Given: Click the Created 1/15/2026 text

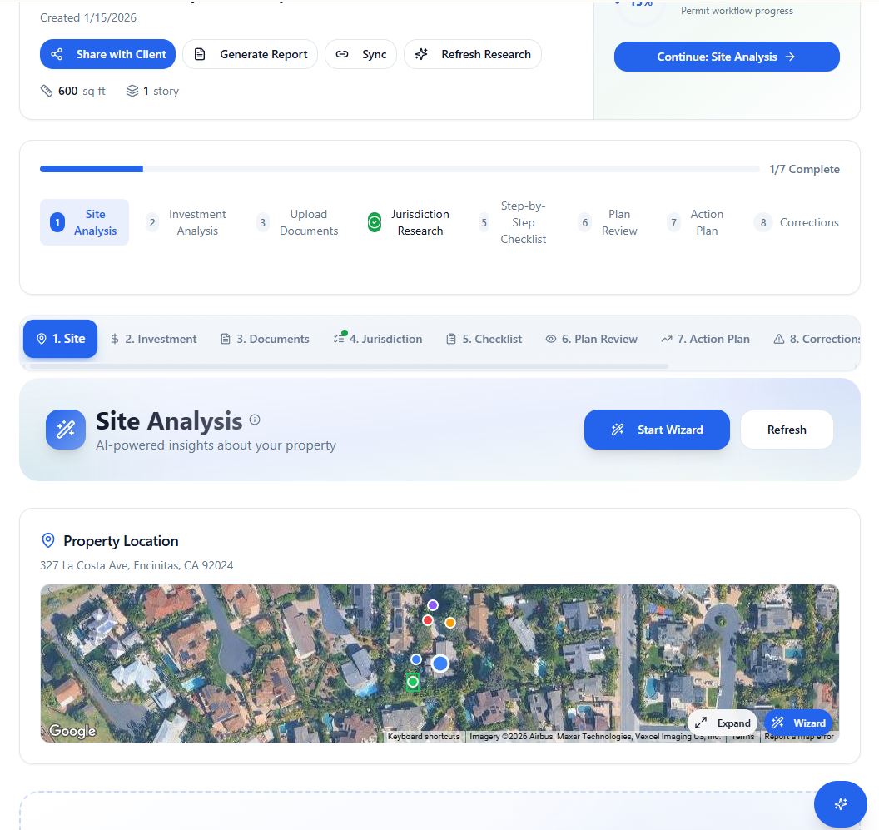Looking at the screenshot, I should tap(88, 17).
